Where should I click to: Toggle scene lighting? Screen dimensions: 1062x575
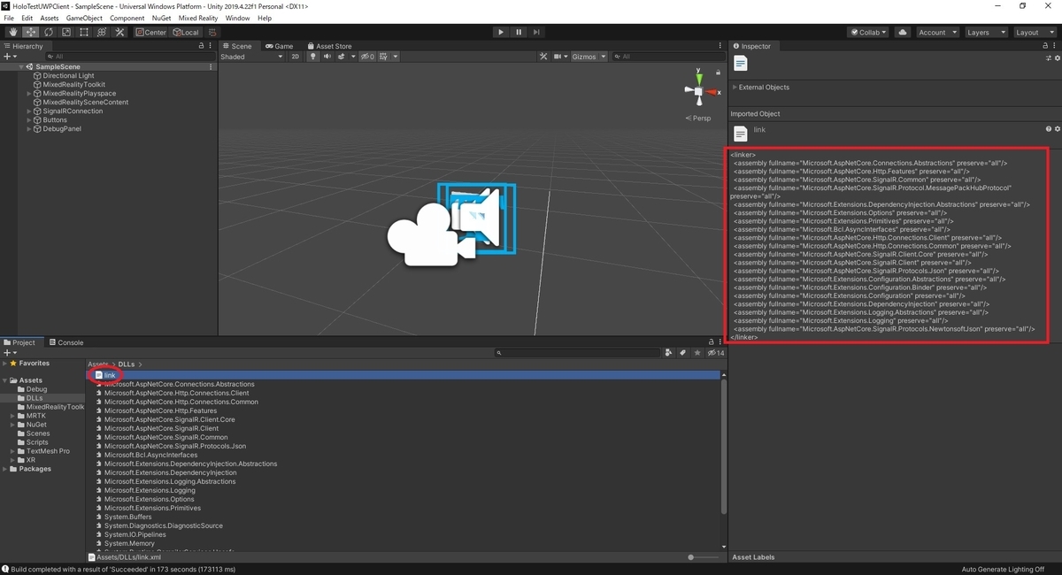pyautogui.click(x=313, y=57)
